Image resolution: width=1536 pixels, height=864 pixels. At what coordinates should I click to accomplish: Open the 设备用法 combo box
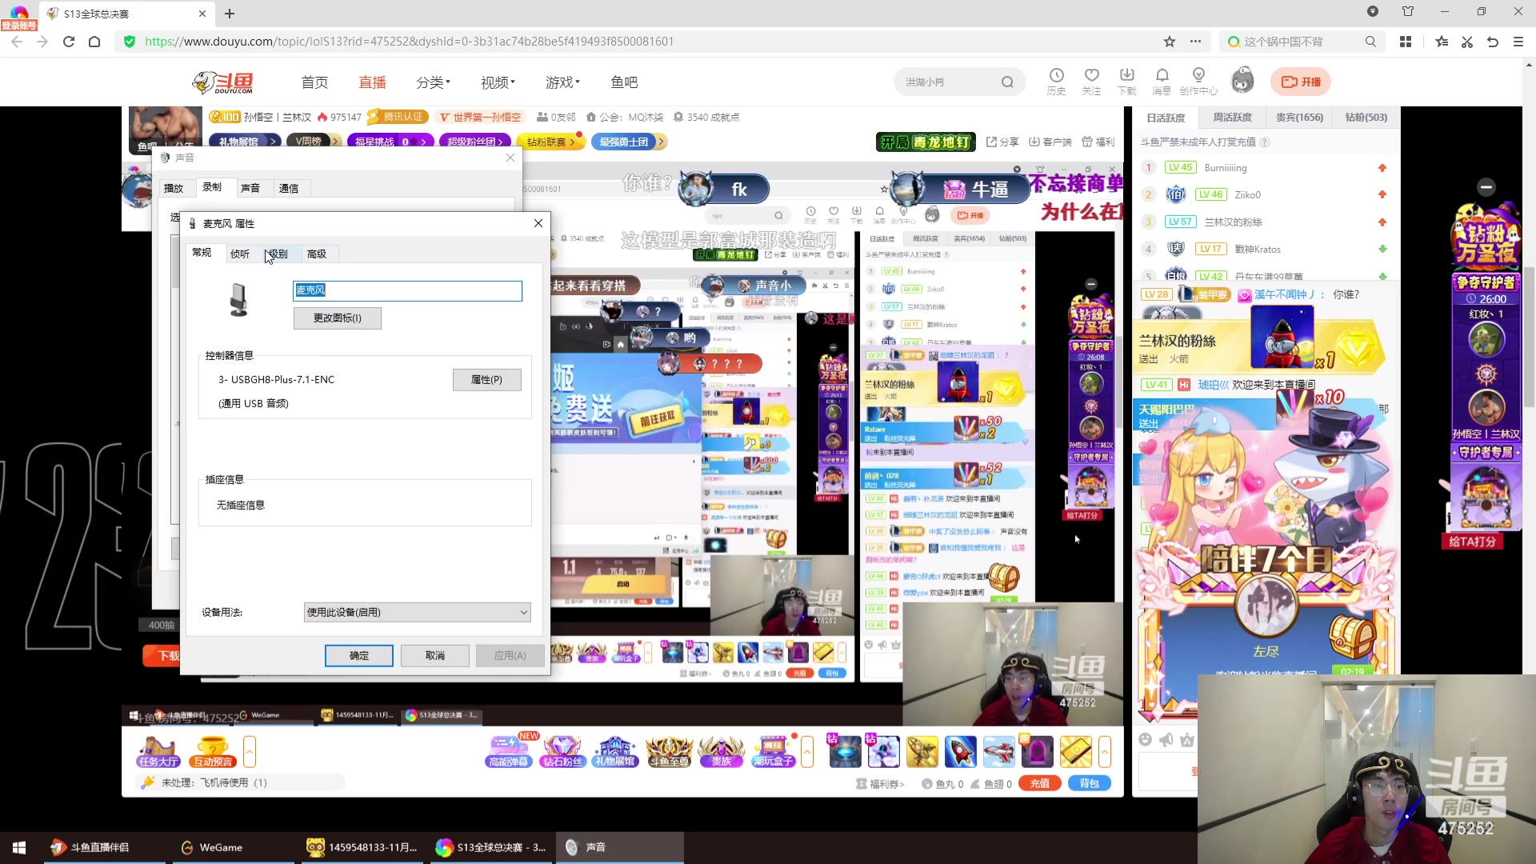coord(417,612)
